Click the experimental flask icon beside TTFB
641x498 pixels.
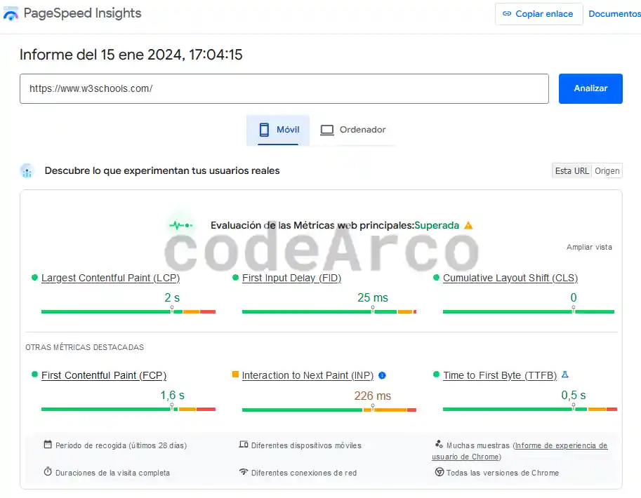click(565, 375)
